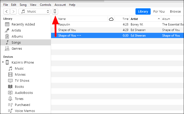The image size is (184, 114).
Task: Click Boney M. artist cell
Action: pos(137,24)
